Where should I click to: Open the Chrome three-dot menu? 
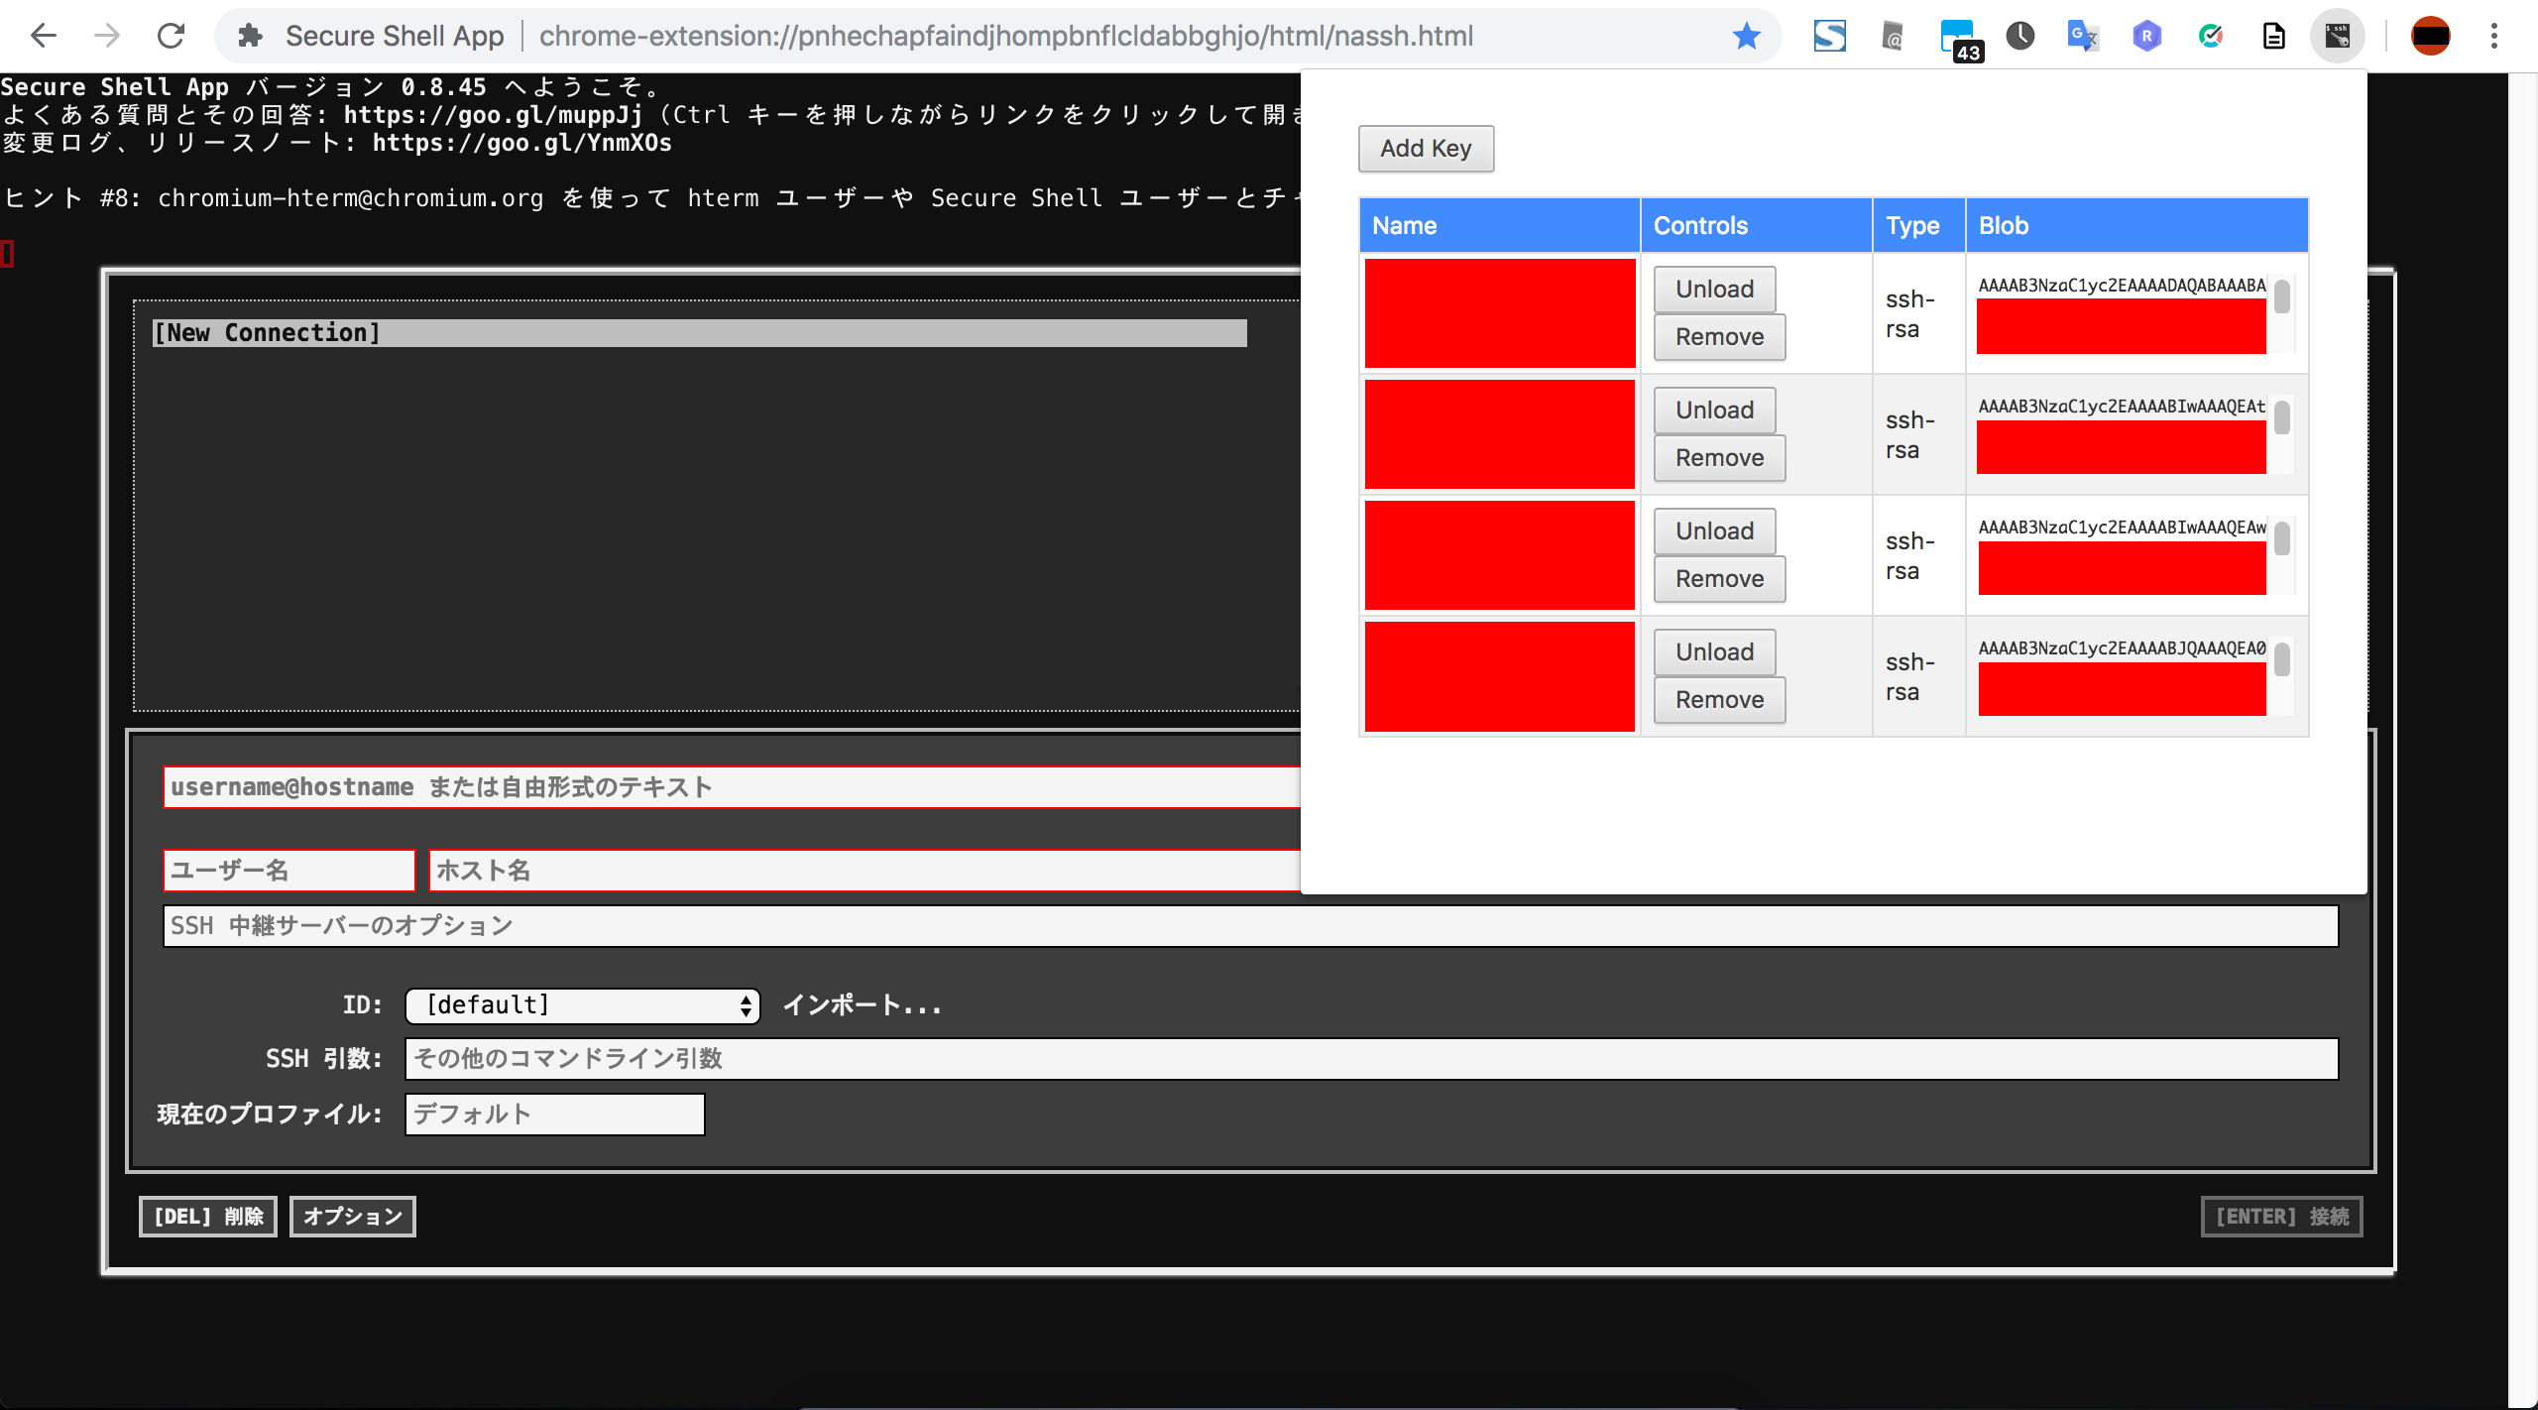(2495, 36)
